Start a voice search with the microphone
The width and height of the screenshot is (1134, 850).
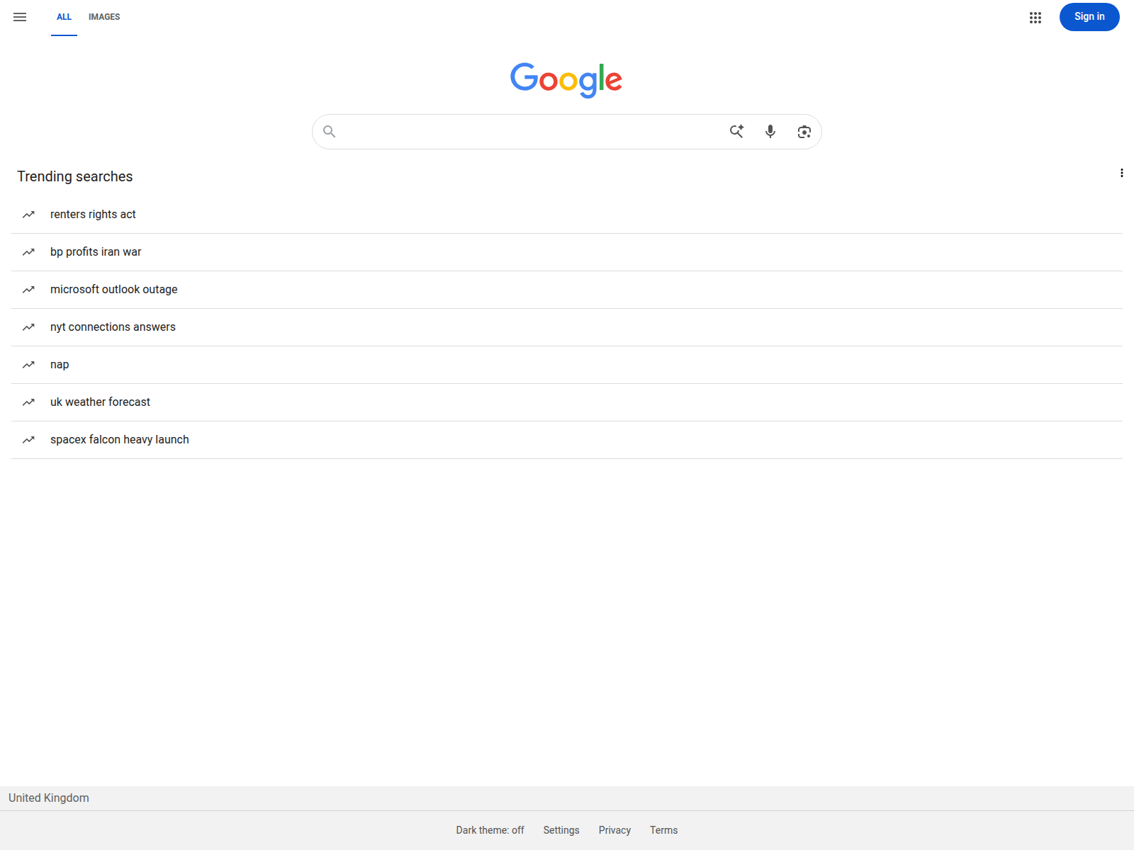(x=770, y=131)
